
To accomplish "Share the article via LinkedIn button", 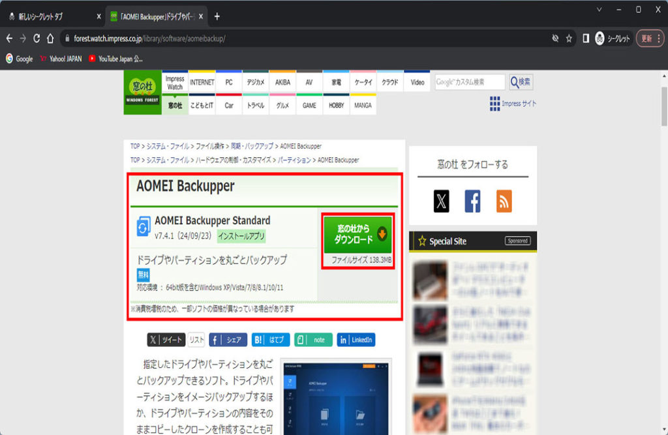I will coord(356,340).
